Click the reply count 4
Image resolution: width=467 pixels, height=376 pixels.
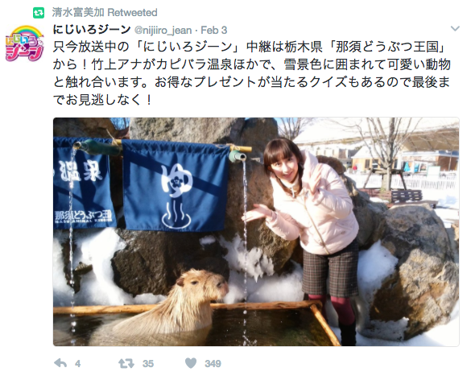pos(78,363)
